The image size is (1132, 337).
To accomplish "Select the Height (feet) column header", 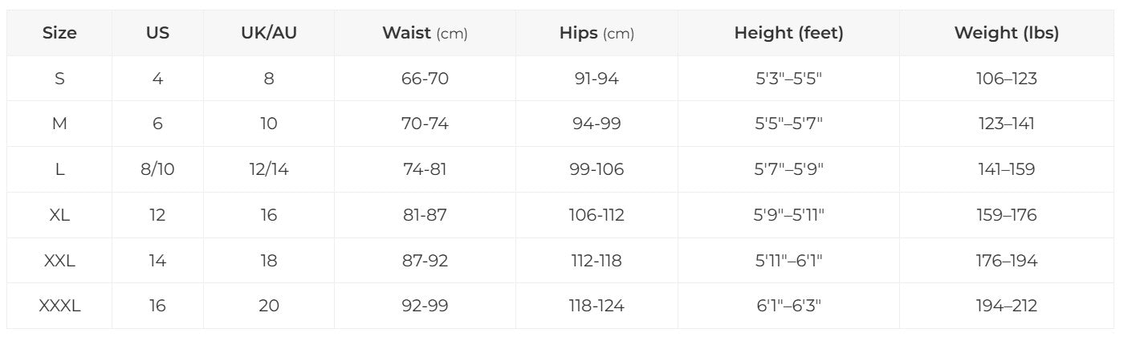I will (788, 33).
